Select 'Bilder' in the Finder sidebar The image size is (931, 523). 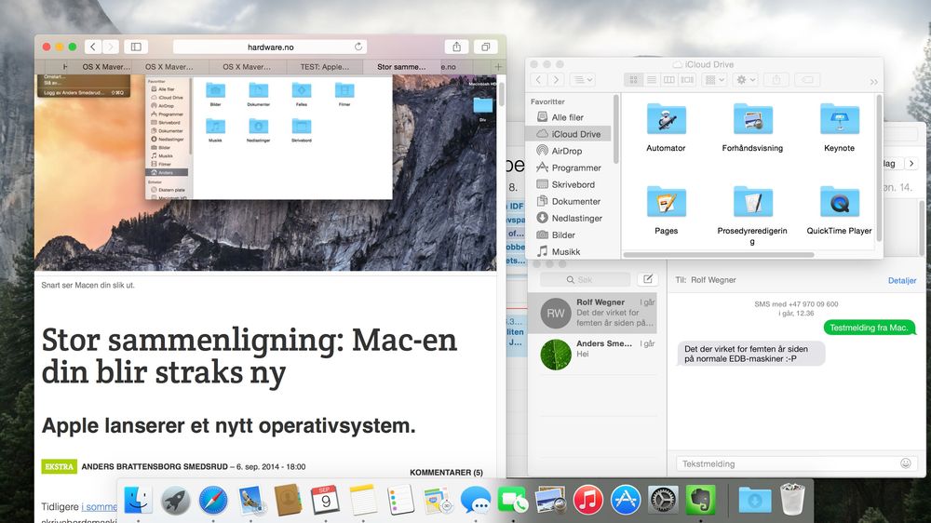[x=569, y=235]
